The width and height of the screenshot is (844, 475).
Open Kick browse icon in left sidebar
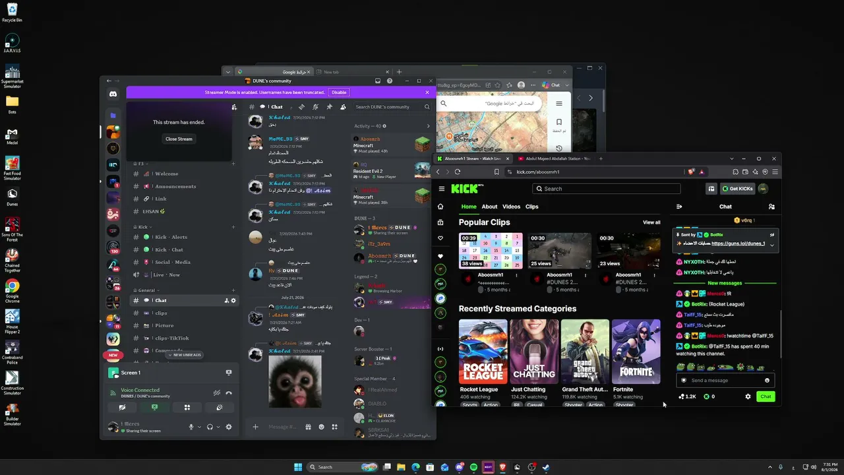pyautogui.click(x=440, y=222)
